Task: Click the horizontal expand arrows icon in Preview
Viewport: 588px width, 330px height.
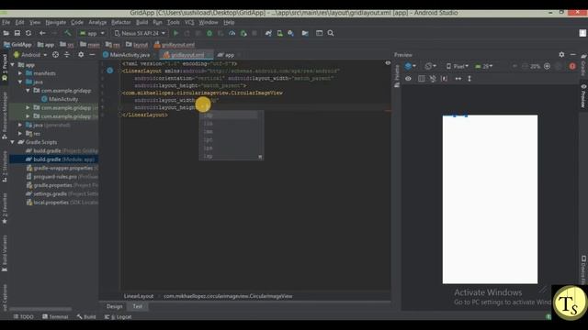Action: (458, 79)
